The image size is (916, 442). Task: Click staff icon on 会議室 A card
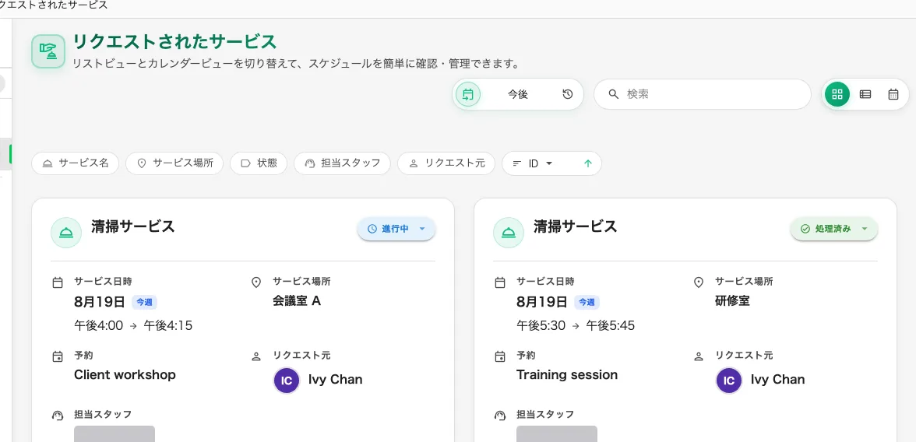tap(58, 416)
